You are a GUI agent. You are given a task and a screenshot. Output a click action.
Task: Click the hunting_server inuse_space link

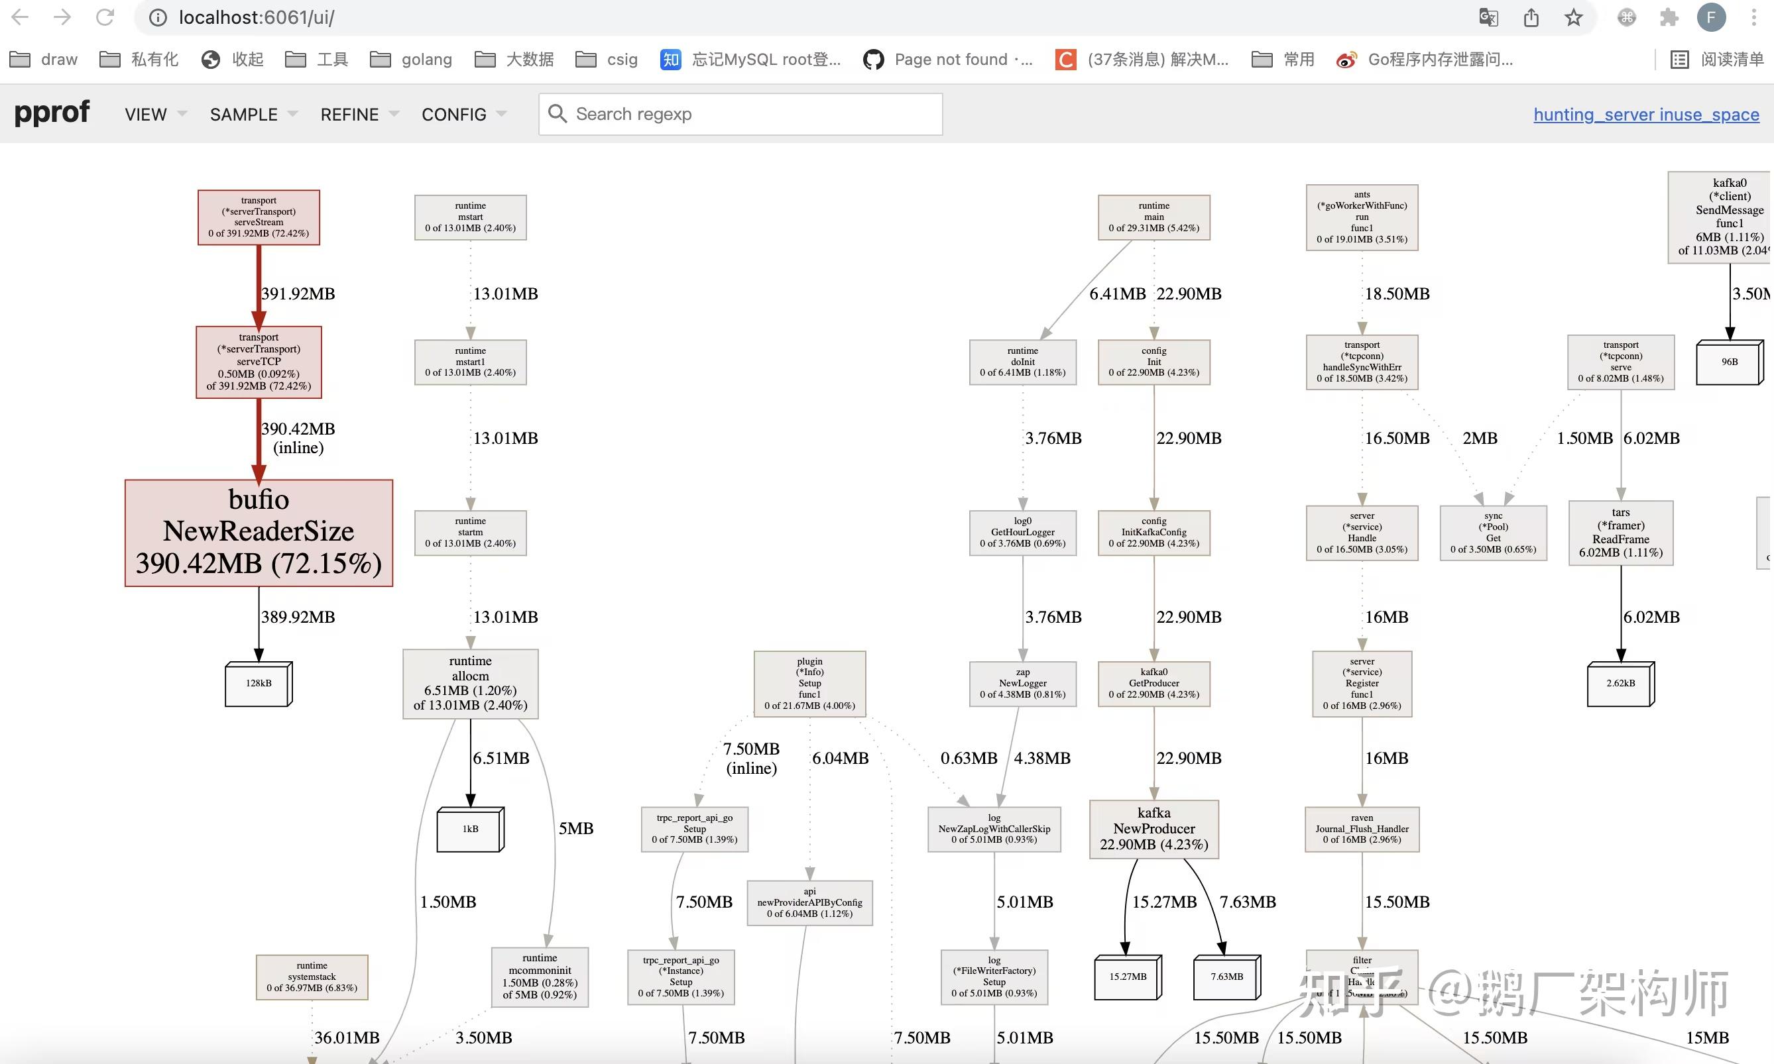(1645, 115)
